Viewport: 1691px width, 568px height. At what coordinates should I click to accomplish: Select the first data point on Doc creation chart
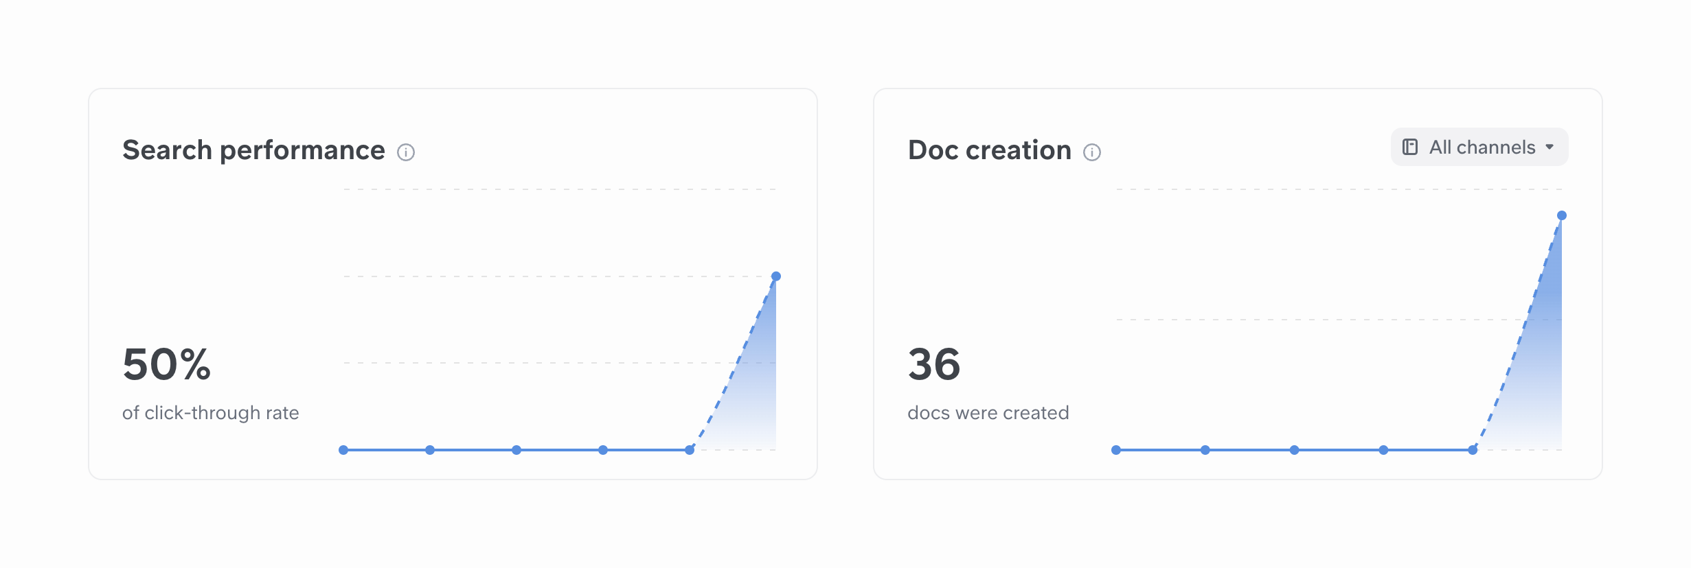[x=1116, y=450]
